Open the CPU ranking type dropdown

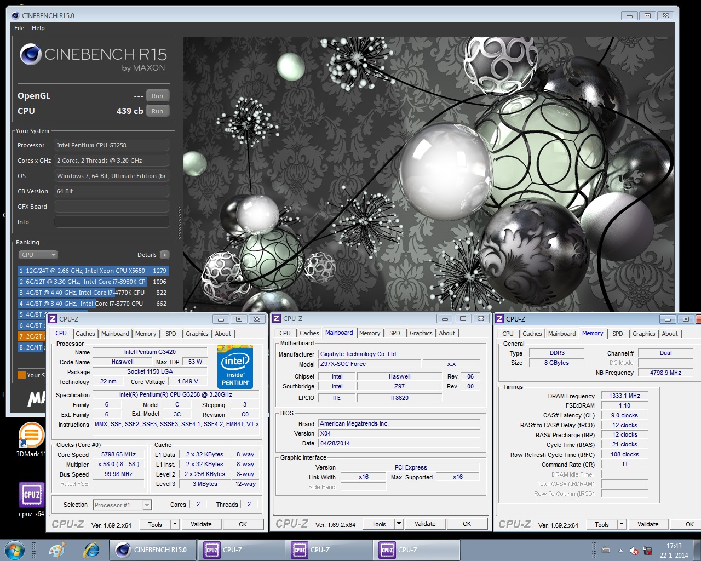38,255
